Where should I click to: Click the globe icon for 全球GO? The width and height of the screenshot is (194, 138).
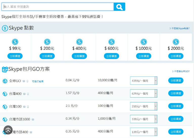pyautogui.click(x=5, y=81)
